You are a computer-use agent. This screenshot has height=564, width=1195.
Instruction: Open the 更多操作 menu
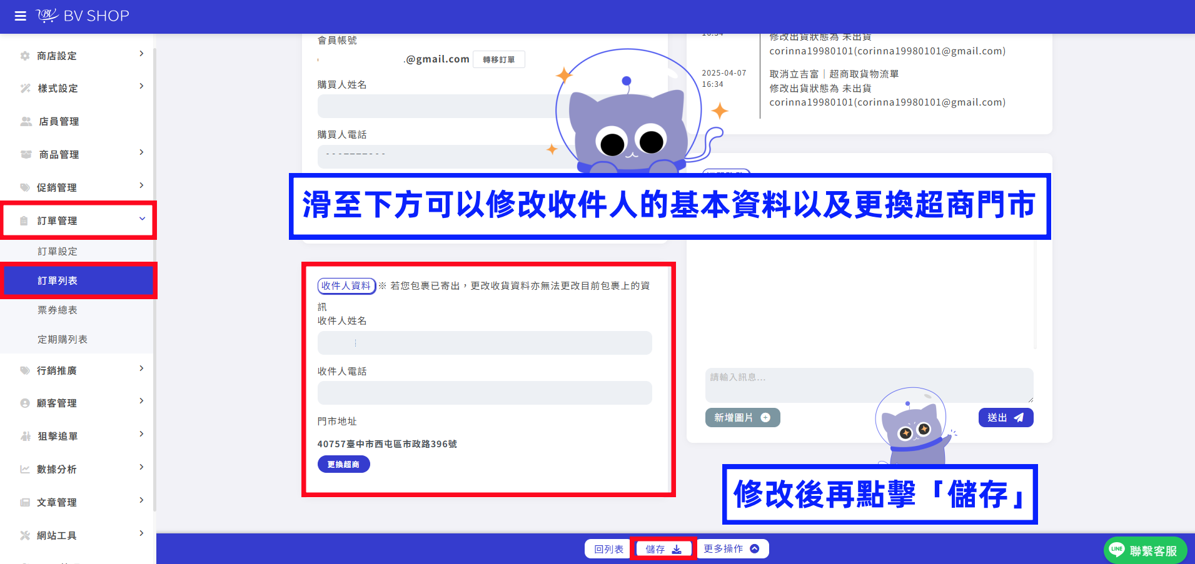click(732, 548)
